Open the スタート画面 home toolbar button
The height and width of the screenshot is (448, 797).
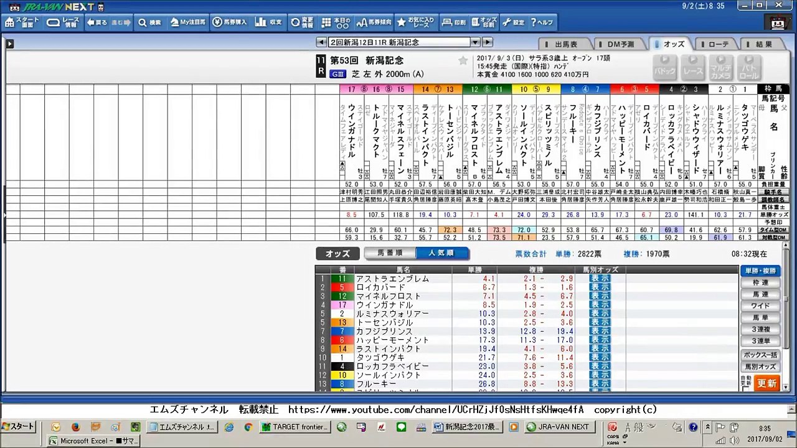coord(22,22)
